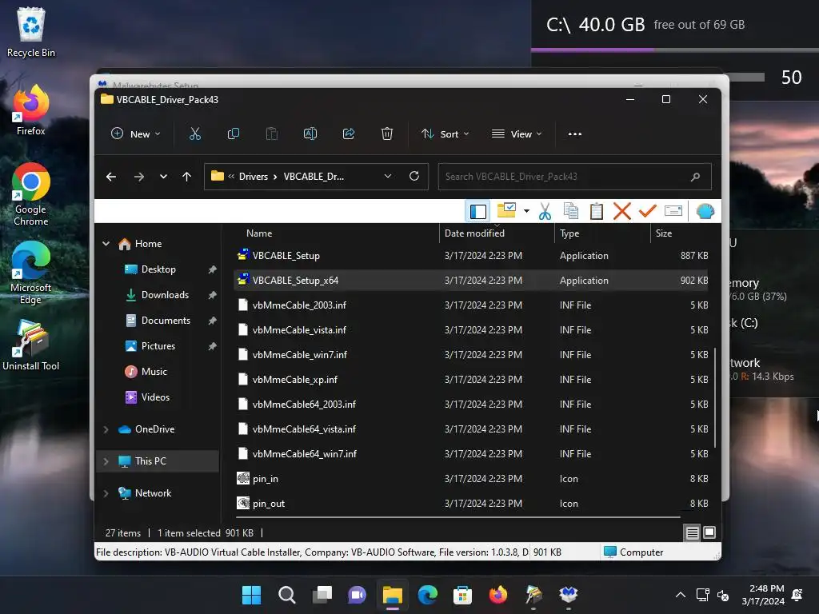Expand the OneDrive node
The width and height of the screenshot is (819, 614).
106,429
